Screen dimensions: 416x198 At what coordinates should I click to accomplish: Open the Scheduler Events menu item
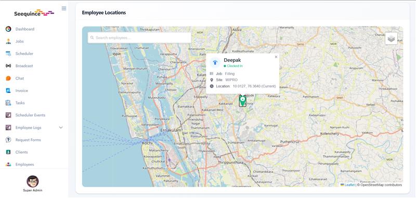coord(30,115)
